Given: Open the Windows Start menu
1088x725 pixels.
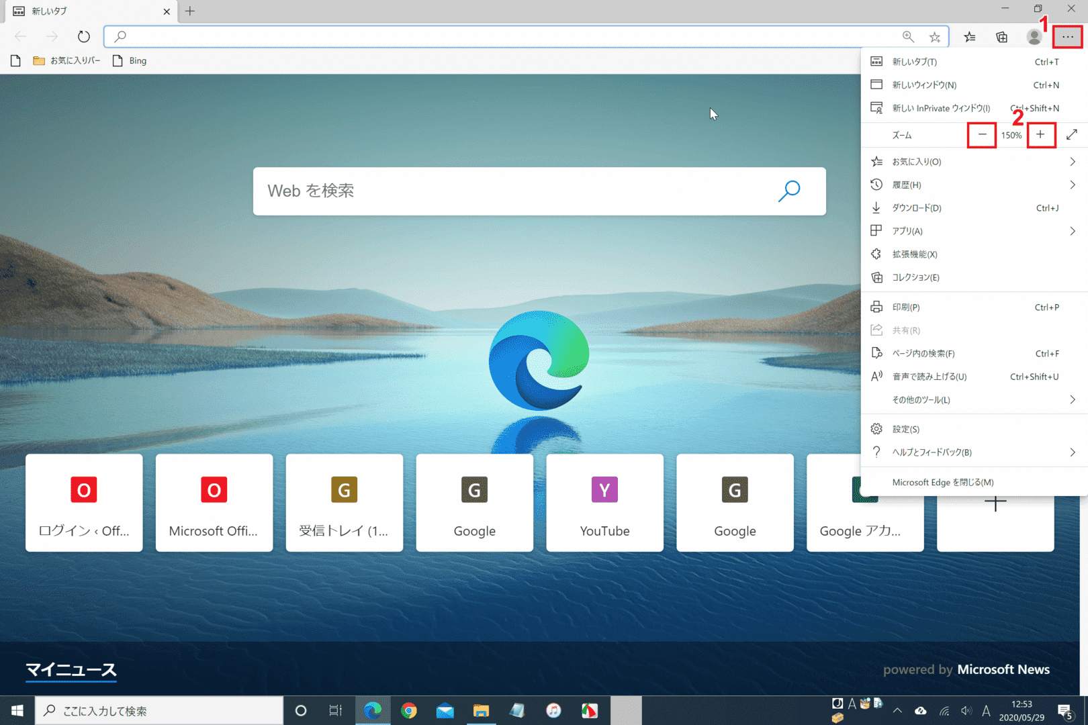Looking at the screenshot, I should 17,711.
